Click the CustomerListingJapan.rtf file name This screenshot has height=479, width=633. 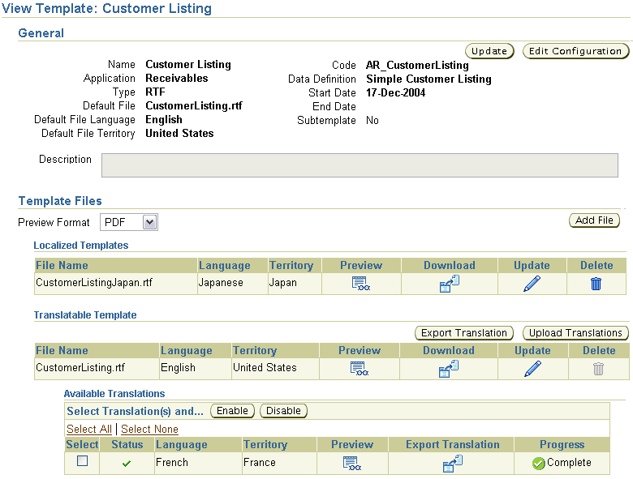click(94, 282)
